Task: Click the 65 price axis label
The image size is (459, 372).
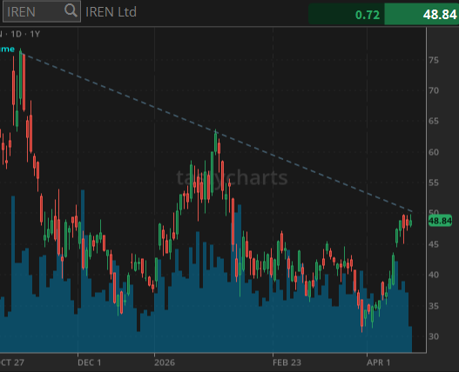Action: [x=434, y=121]
